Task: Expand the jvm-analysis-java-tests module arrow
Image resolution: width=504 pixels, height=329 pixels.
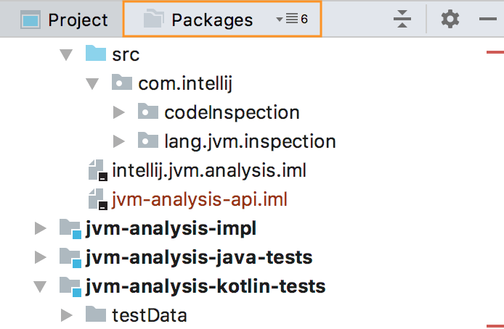Action: tap(41, 257)
